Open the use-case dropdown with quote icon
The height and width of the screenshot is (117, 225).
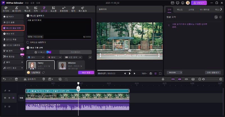(x=73, y=57)
